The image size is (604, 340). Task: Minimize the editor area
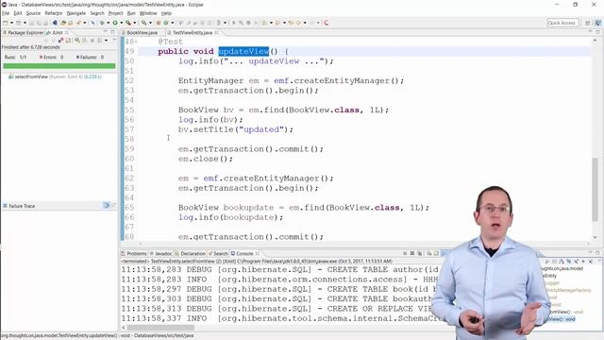pyautogui.click(x=591, y=31)
